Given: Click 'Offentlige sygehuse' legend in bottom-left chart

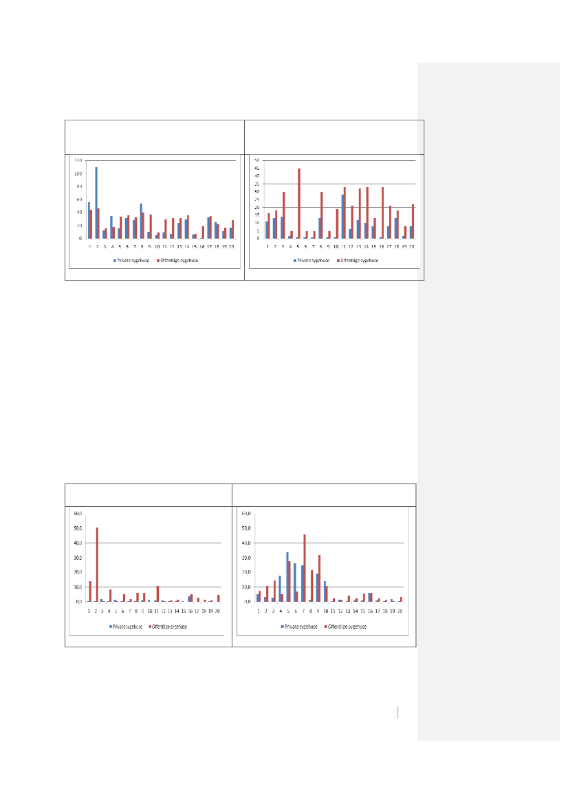Looking at the screenshot, I should [x=168, y=627].
